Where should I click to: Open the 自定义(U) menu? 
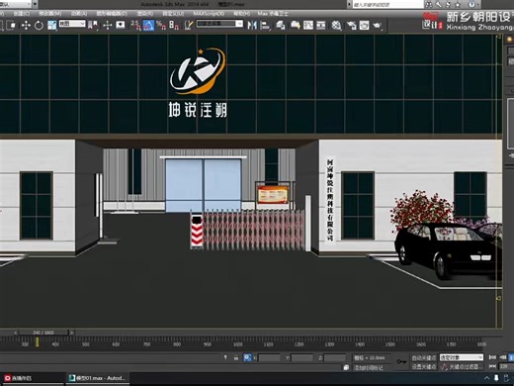(x=173, y=14)
